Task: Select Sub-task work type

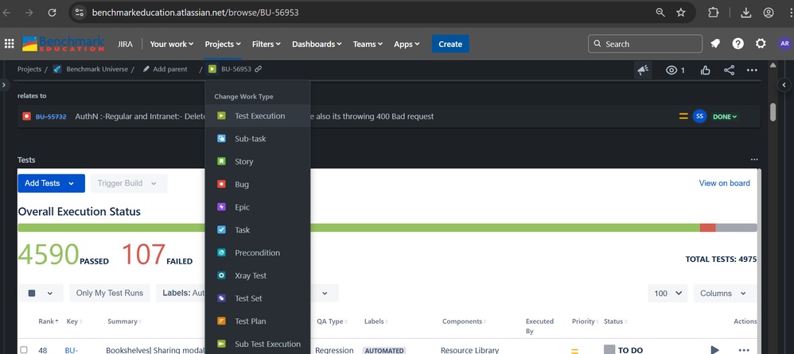Action: point(258,138)
